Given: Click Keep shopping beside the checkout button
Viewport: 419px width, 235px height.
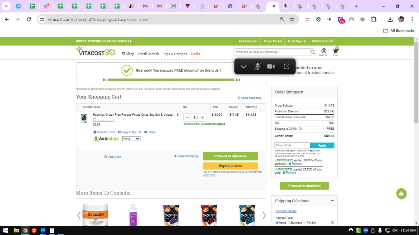Looking at the screenshot, I should point(186,156).
